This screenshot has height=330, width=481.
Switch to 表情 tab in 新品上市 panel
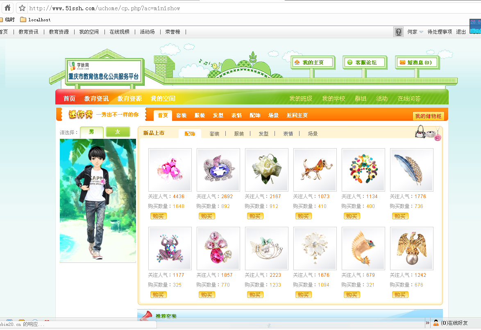(288, 134)
